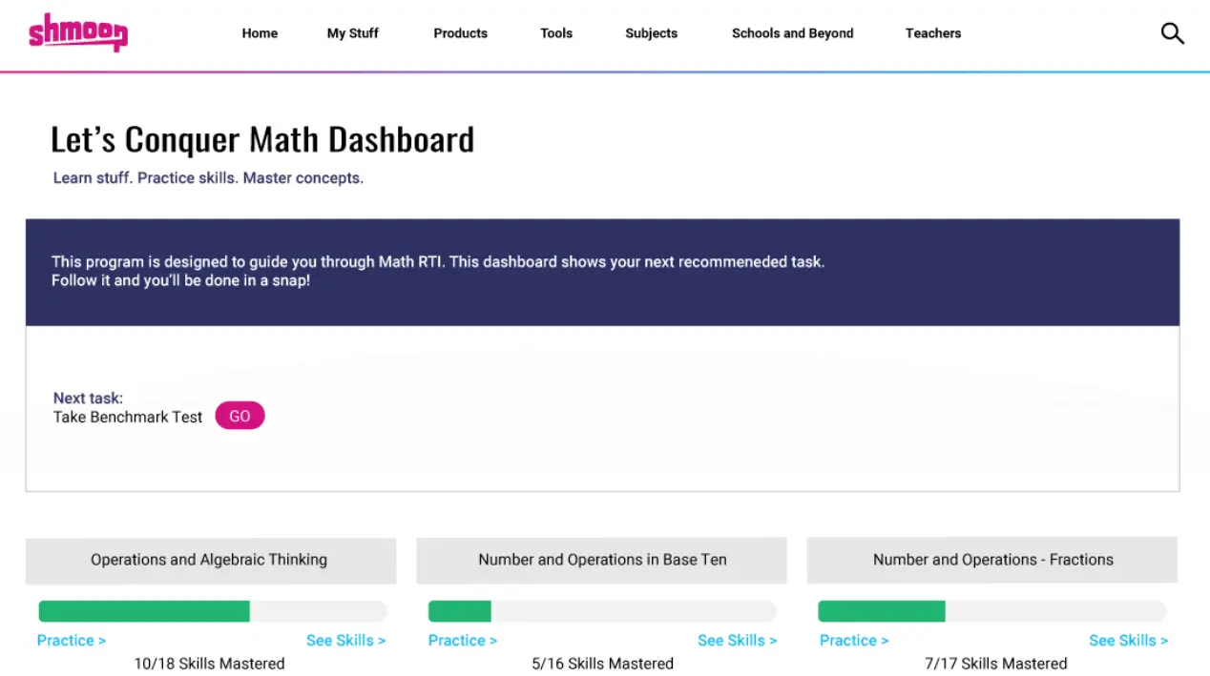See Skills for Number and Operations in Base Ten
1210x676 pixels.
click(x=738, y=641)
